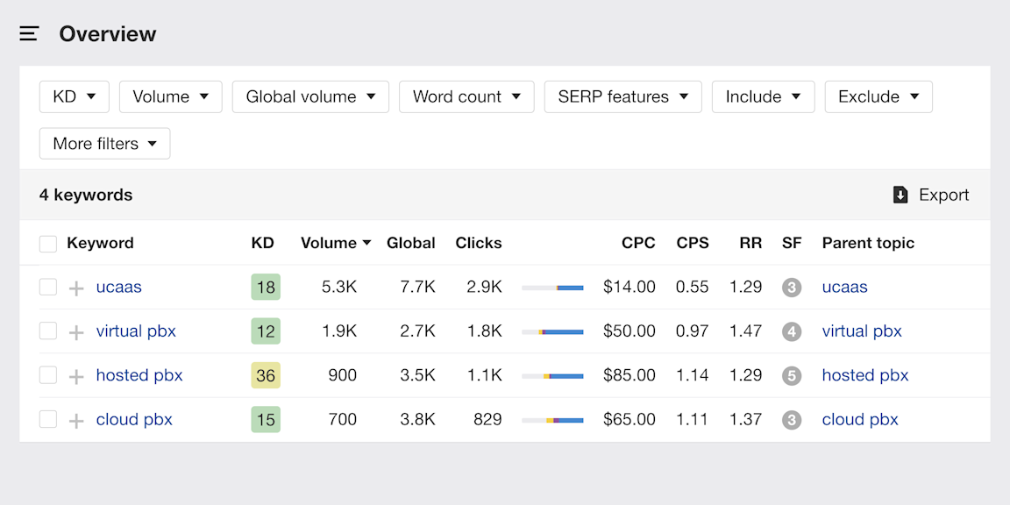This screenshot has height=505, width=1010.
Task: Open the SERP features filter dropdown
Action: point(622,96)
